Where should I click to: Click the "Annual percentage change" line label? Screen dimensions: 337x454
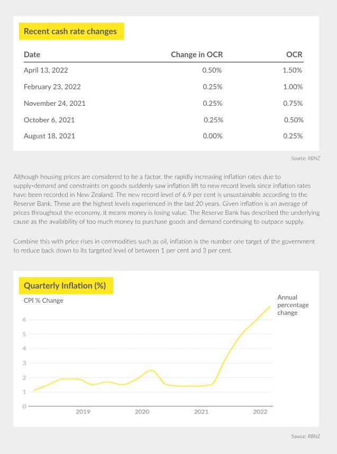293,305
